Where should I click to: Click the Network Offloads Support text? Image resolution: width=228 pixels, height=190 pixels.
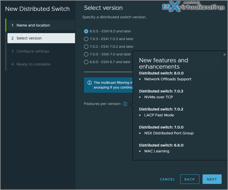click(x=168, y=79)
